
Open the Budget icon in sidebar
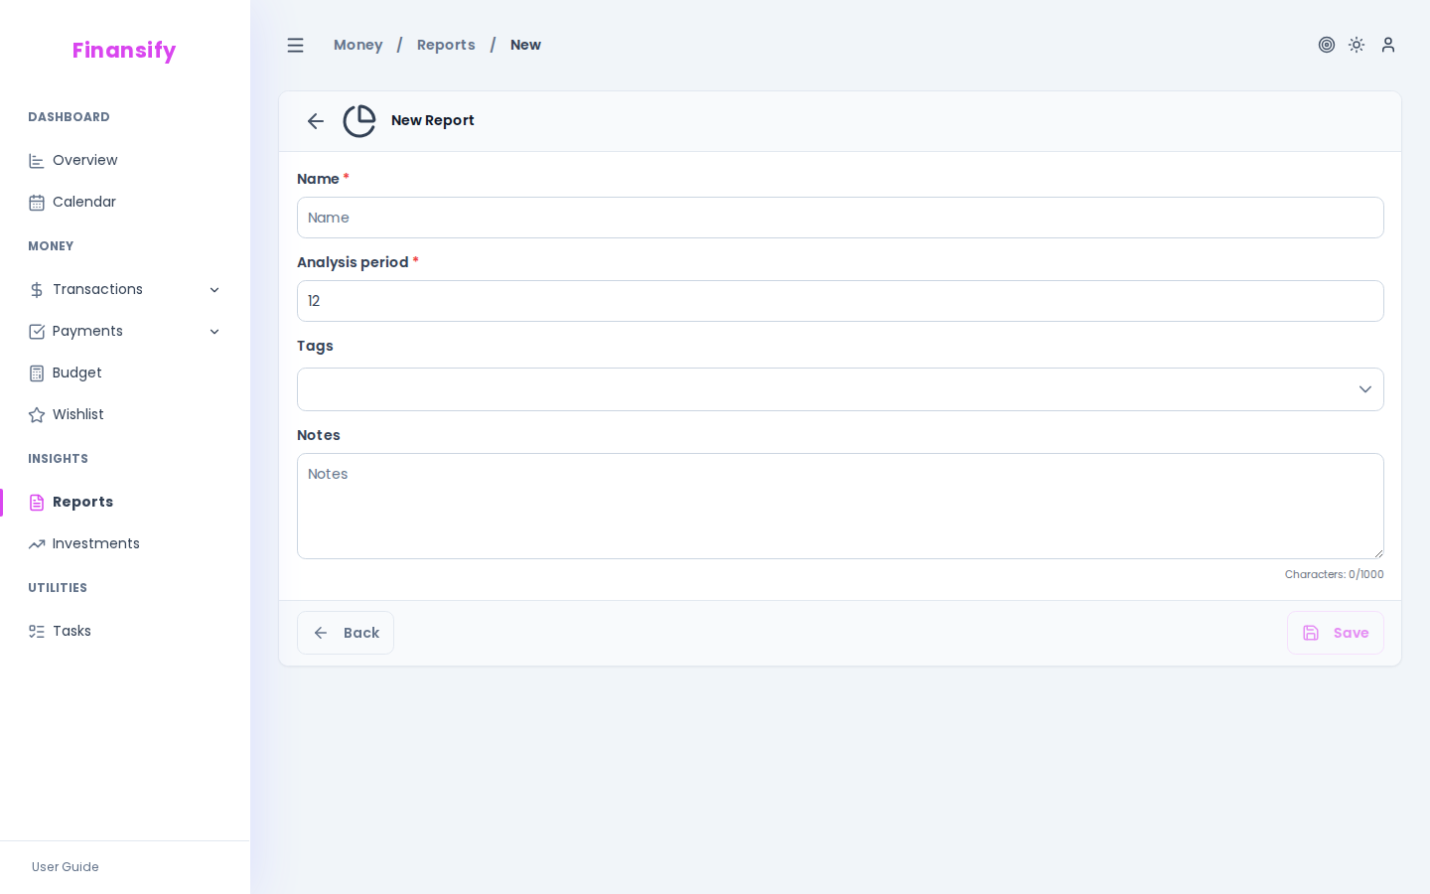[37, 373]
